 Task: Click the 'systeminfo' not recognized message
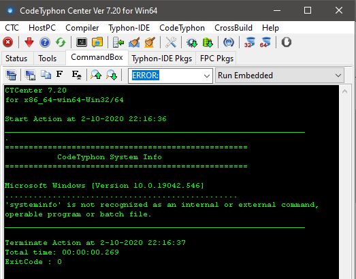(162, 205)
